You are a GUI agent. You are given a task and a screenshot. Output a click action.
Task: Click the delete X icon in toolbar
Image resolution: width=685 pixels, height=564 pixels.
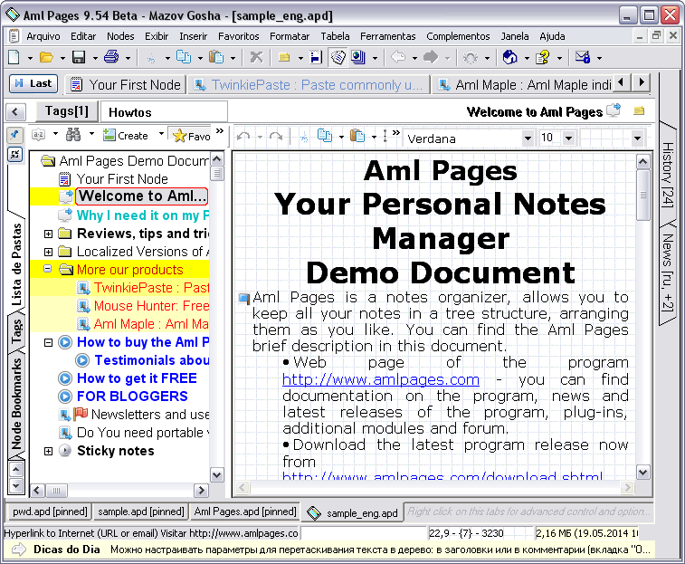[x=256, y=57]
